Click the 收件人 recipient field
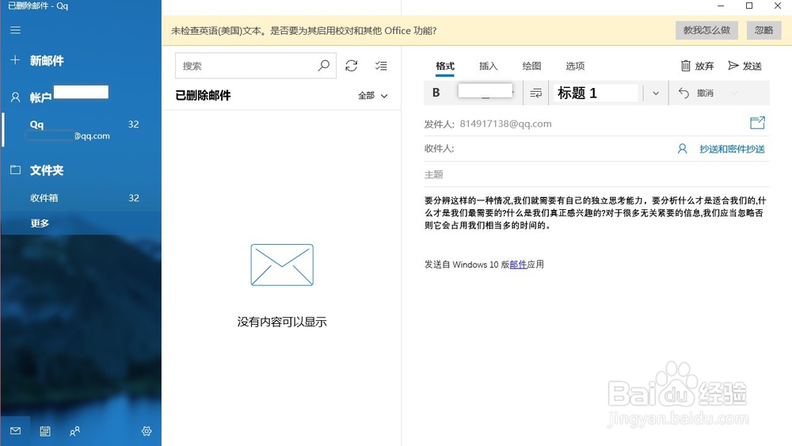The image size is (792, 446). pyautogui.click(x=563, y=148)
